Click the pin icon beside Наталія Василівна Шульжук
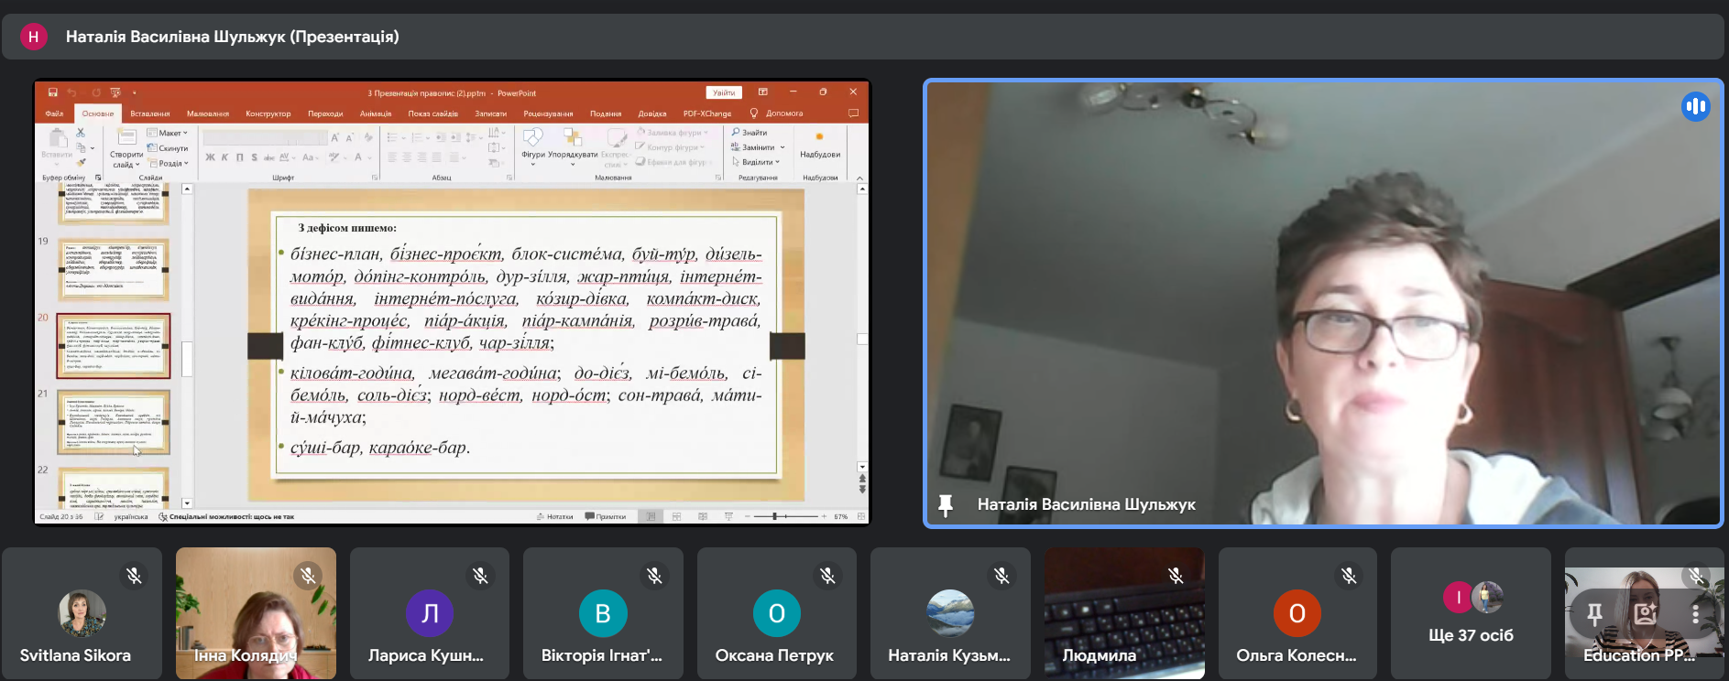This screenshot has height=681, width=1729. 946,504
